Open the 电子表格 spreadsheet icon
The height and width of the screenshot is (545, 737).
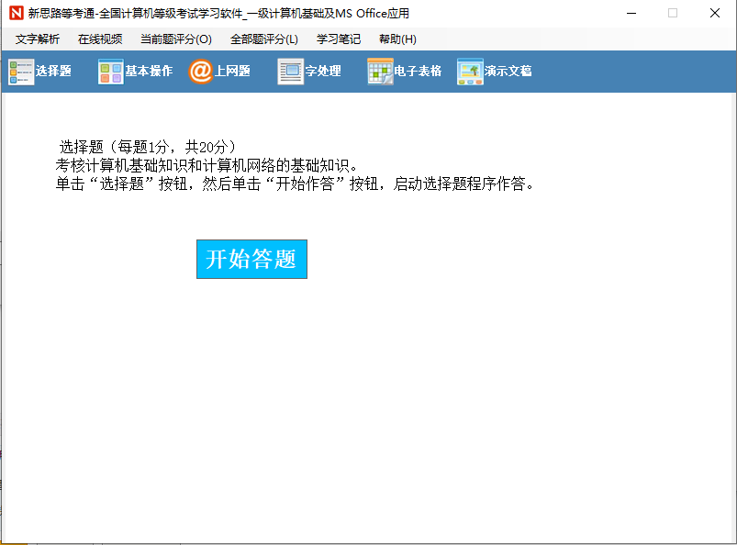tap(380, 72)
